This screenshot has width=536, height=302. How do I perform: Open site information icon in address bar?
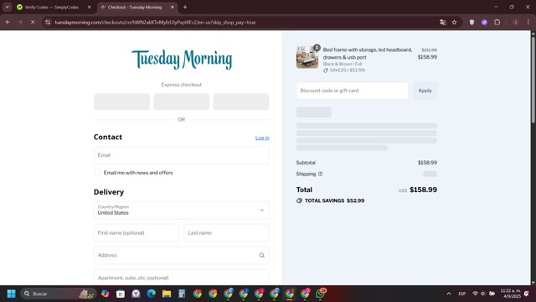[x=48, y=23]
